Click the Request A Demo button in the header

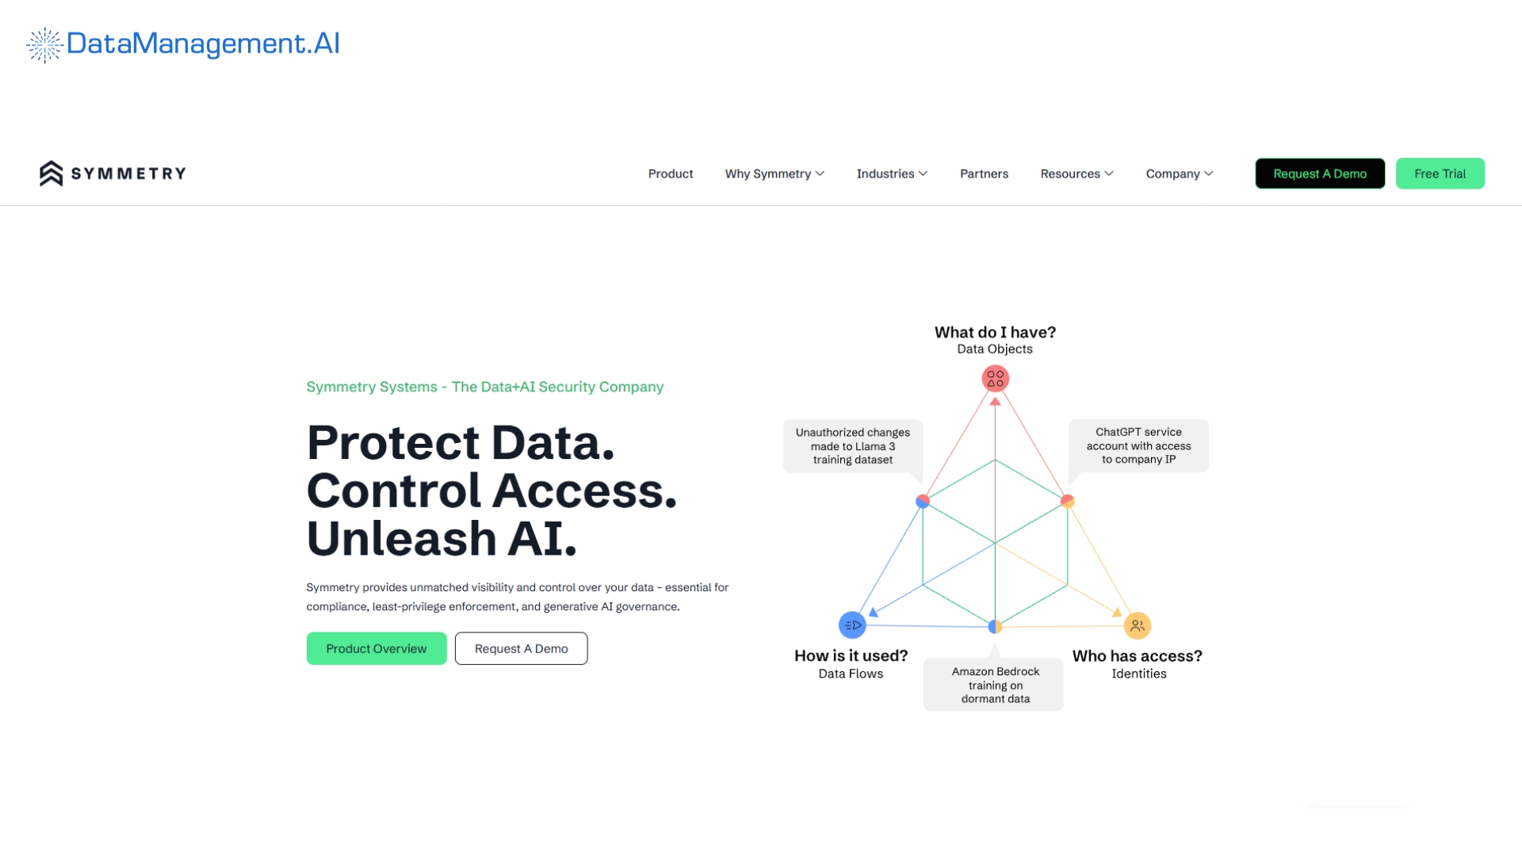[1319, 173]
